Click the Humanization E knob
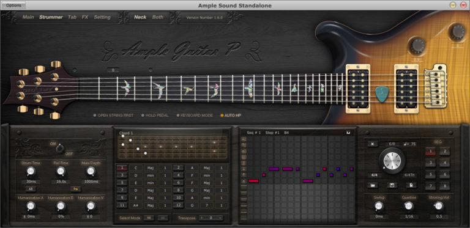Viewport: 470px width, 228px height. (x=61, y=206)
